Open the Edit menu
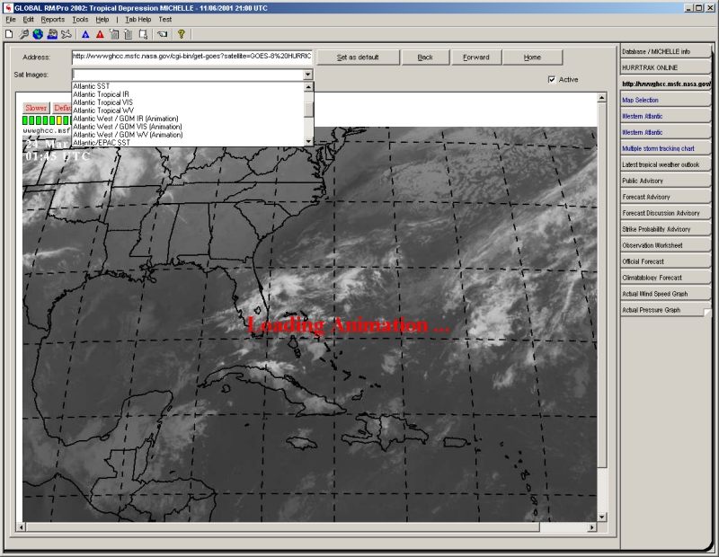The width and height of the screenshot is (719, 557). pyautogui.click(x=29, y=20)
